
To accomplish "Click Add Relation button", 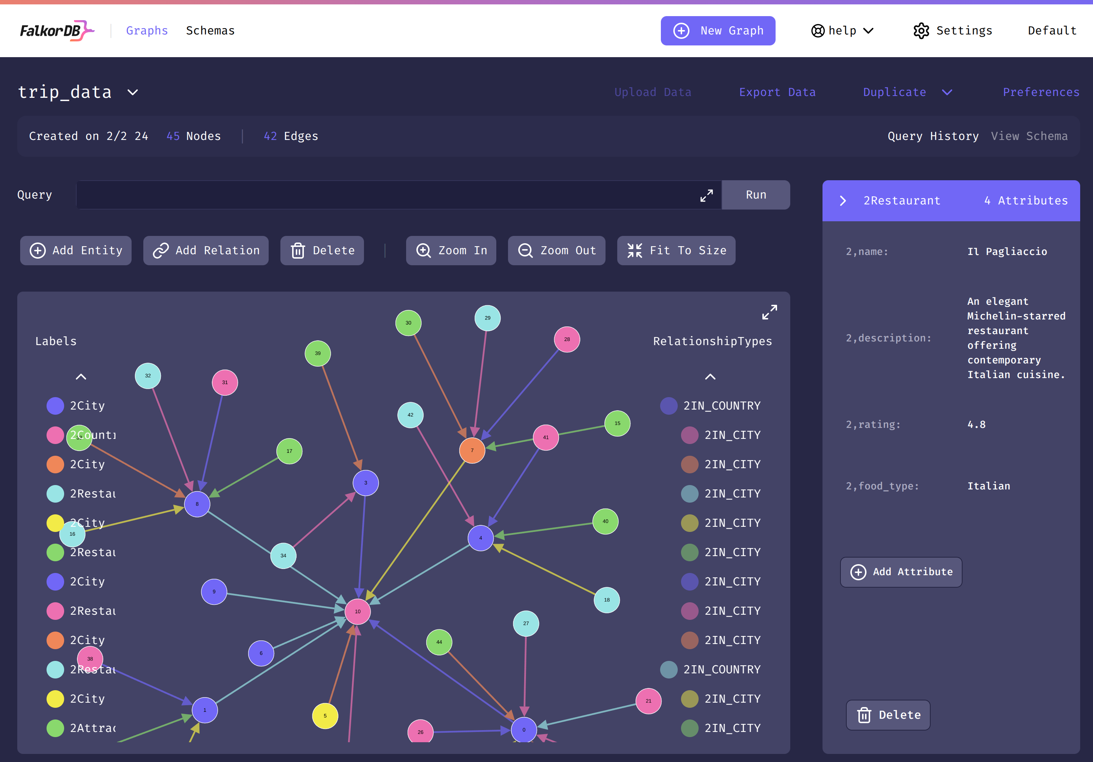I will coord(206,251).
